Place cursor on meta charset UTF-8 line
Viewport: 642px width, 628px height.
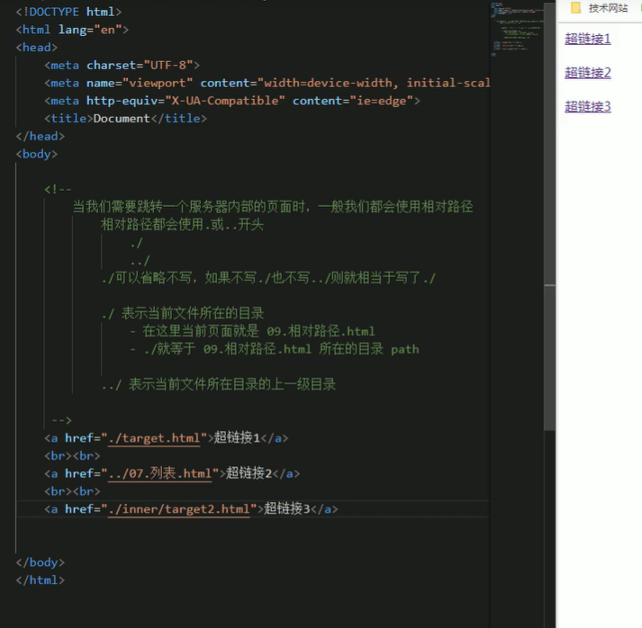[122, 66]
